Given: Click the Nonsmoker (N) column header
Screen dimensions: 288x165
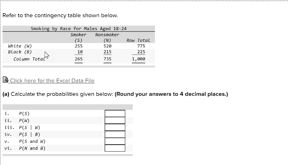Looking at the screenshot, I should click(107, 37).
